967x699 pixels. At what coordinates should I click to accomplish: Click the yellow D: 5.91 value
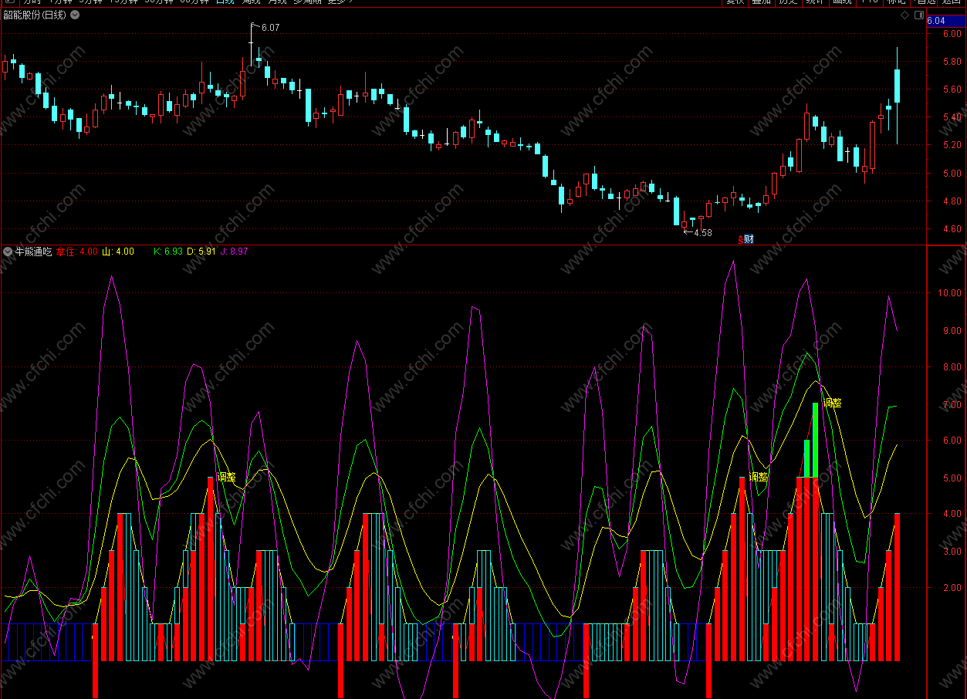pyautogui.click(x=201, y=252)
